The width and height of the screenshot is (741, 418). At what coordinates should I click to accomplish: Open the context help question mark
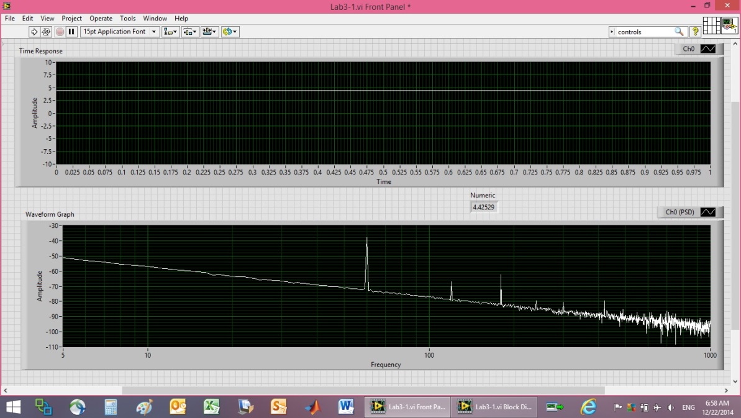click(696, 32)
